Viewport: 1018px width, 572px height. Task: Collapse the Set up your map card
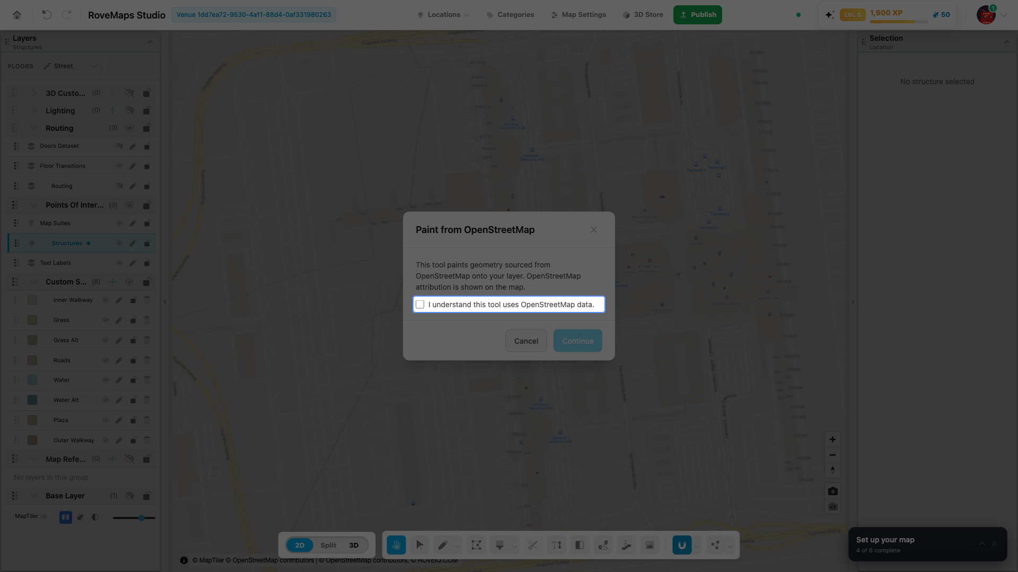click(982, 544)
